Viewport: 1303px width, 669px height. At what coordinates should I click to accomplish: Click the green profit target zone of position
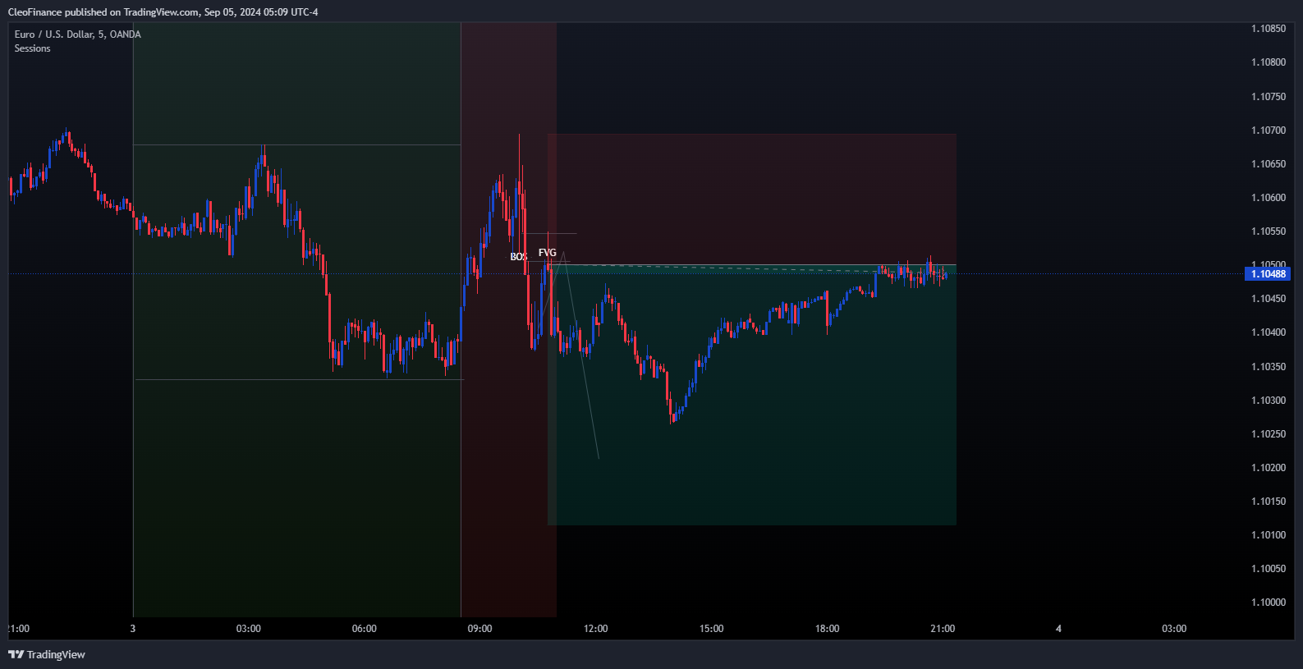point(752,395)
